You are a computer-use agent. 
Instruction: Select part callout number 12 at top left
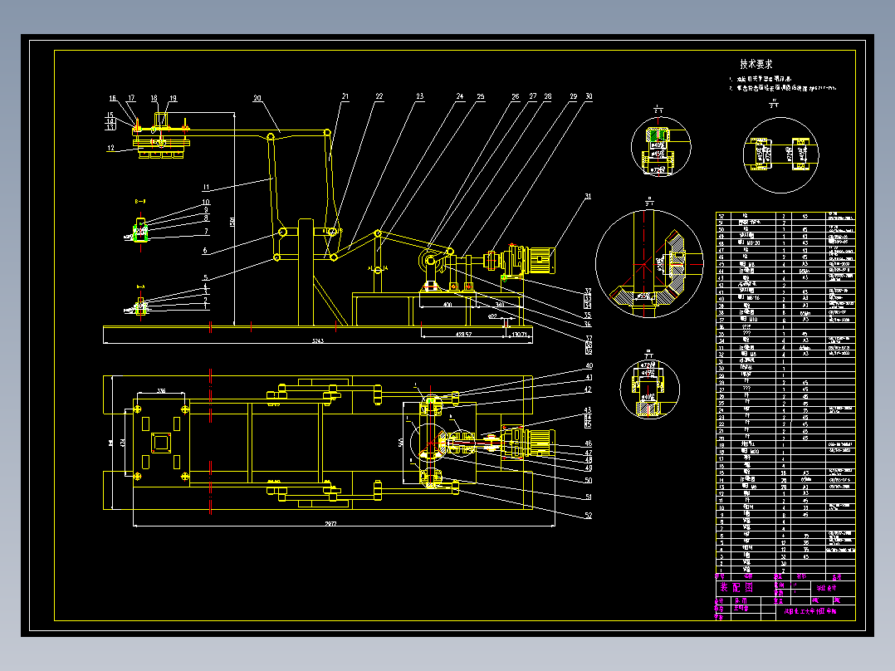[110, 148]
